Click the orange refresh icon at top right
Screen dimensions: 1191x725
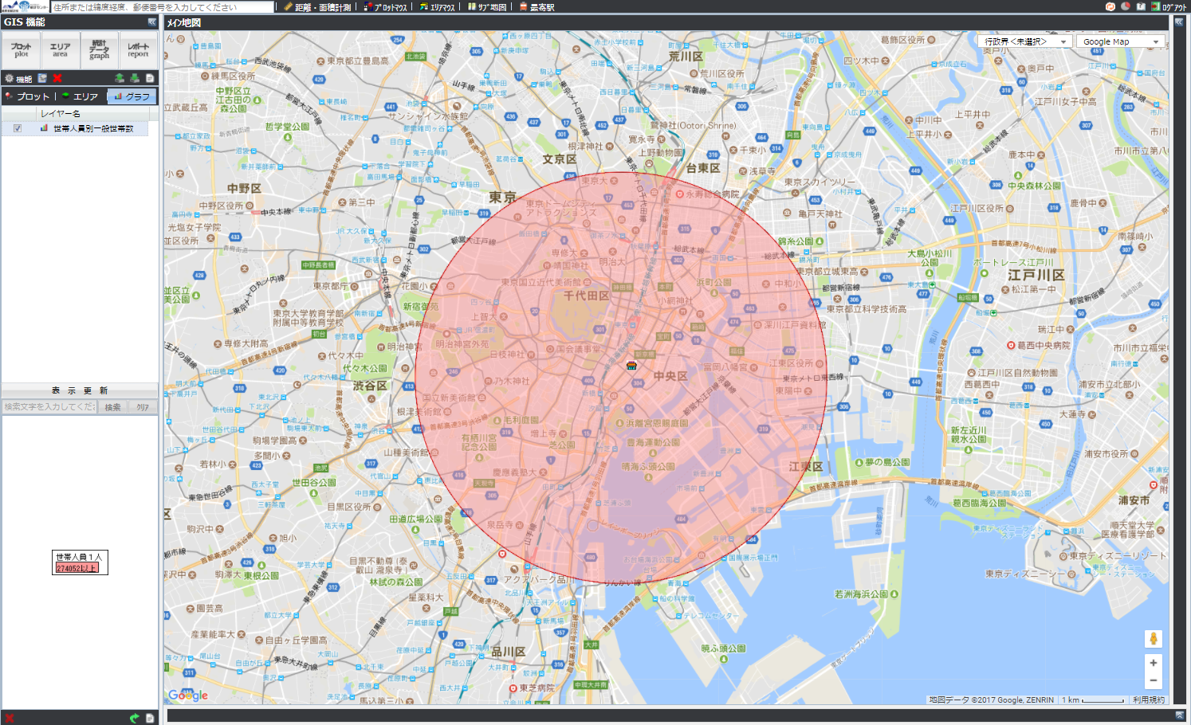(x=1110, y=6)
